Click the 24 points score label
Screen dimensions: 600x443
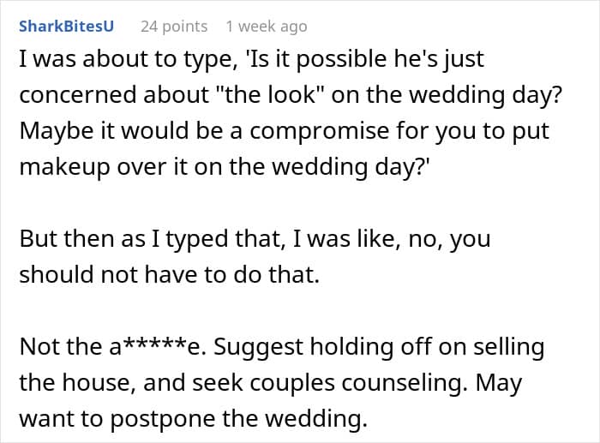click(174, 27)
